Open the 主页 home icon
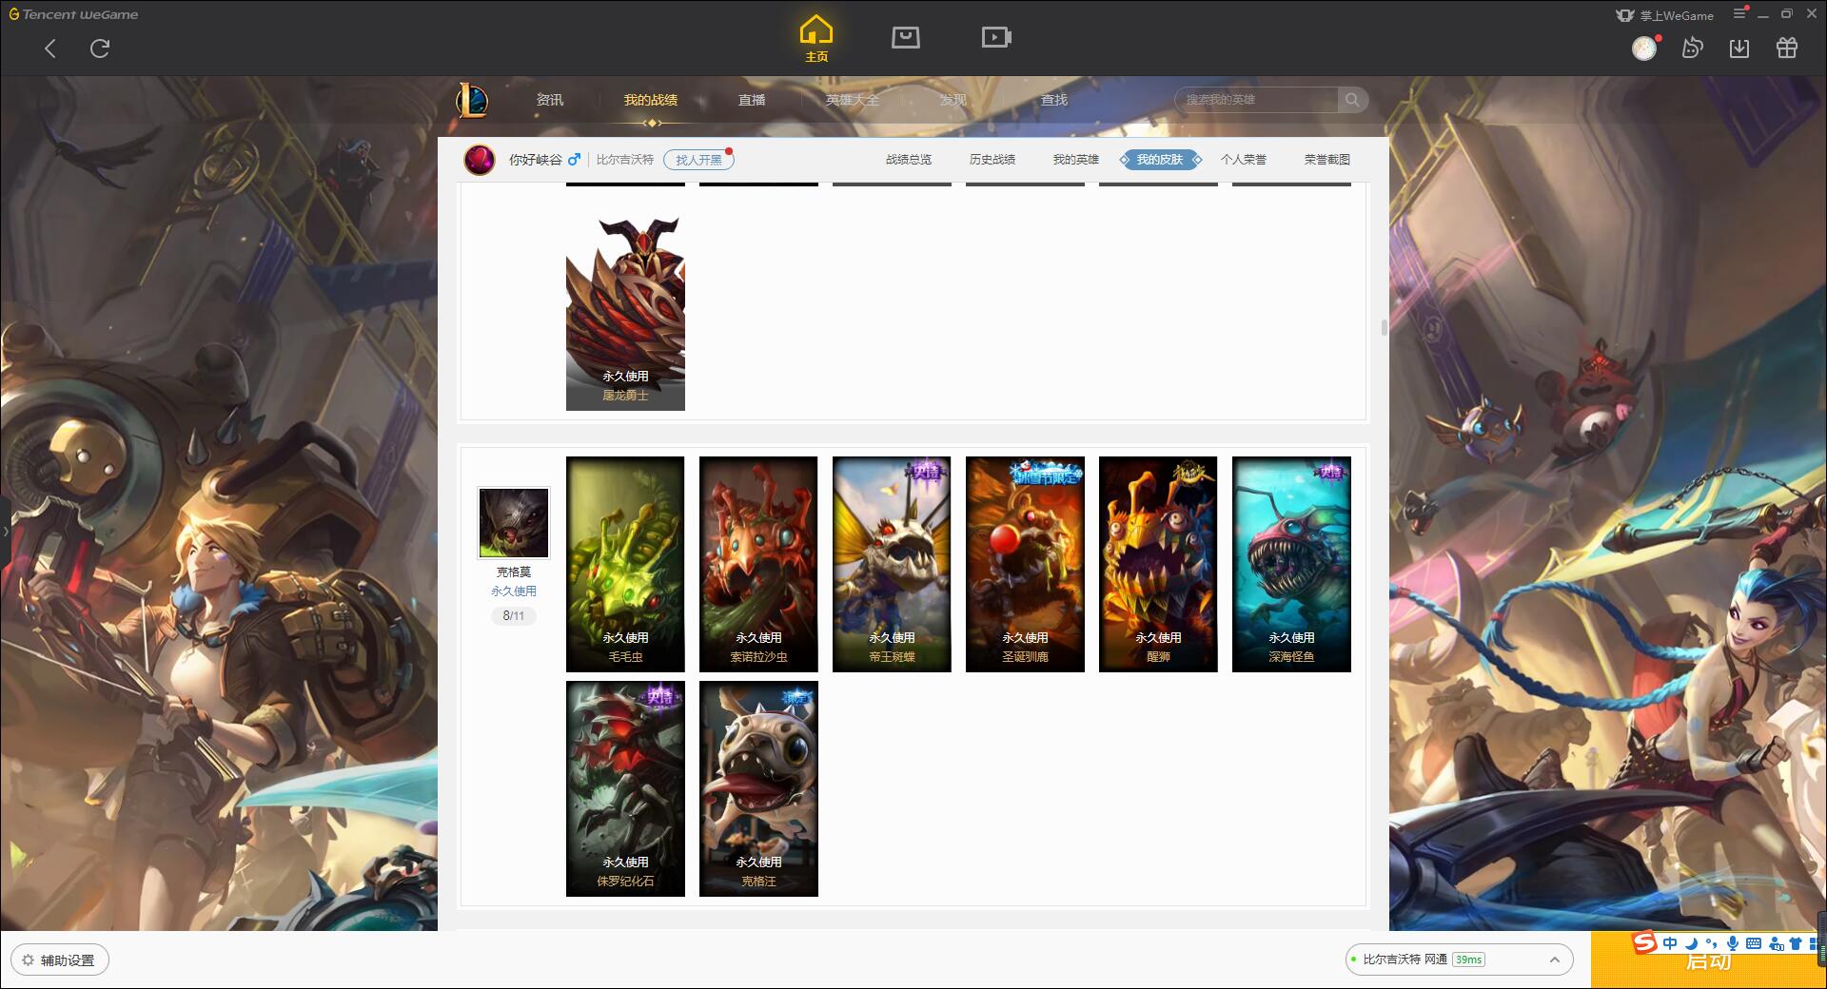The image size is (1827, 989). tap(815, 38)
